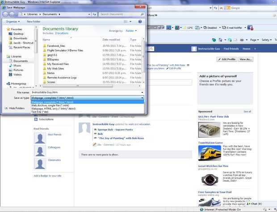Click the green round icon in command bar
Screen dimensions: 277x212
214,40
